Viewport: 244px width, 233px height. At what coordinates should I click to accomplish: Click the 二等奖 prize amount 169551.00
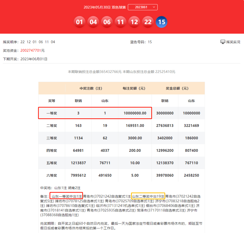tap(135, 126)
